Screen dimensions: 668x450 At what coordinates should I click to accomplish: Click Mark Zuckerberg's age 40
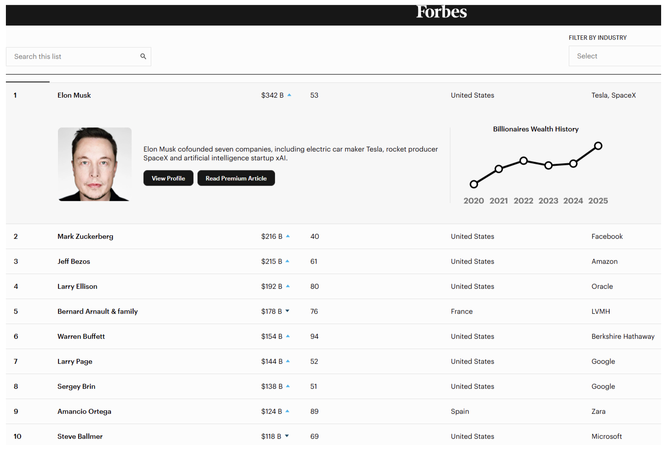[x=314, y=236]
